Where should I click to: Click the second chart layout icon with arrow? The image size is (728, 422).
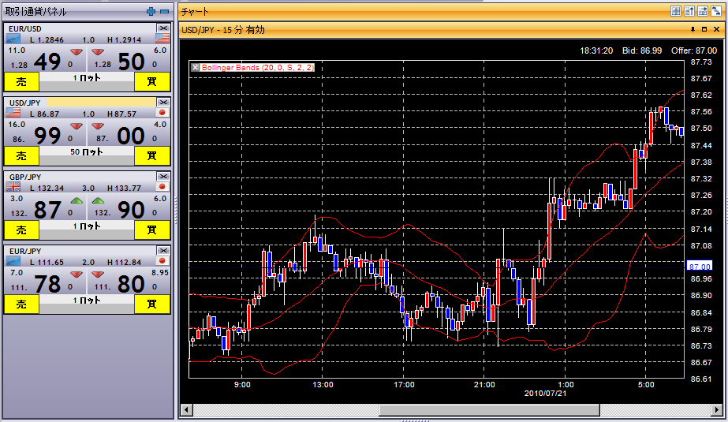[689, 11]
